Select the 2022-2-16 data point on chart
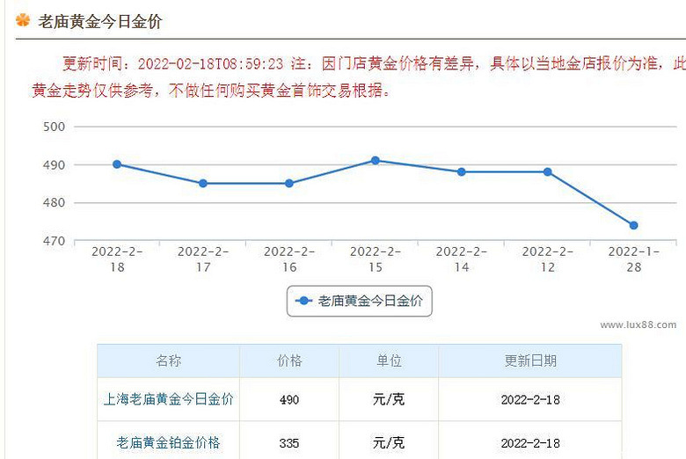 coord(289,184)
